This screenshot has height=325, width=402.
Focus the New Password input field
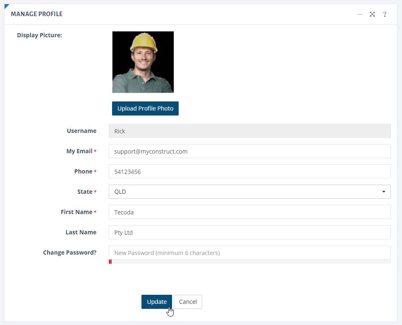click(x=249, y=253)
